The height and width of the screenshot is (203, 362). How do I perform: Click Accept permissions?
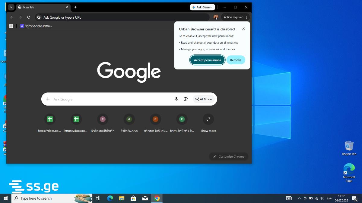207,60
